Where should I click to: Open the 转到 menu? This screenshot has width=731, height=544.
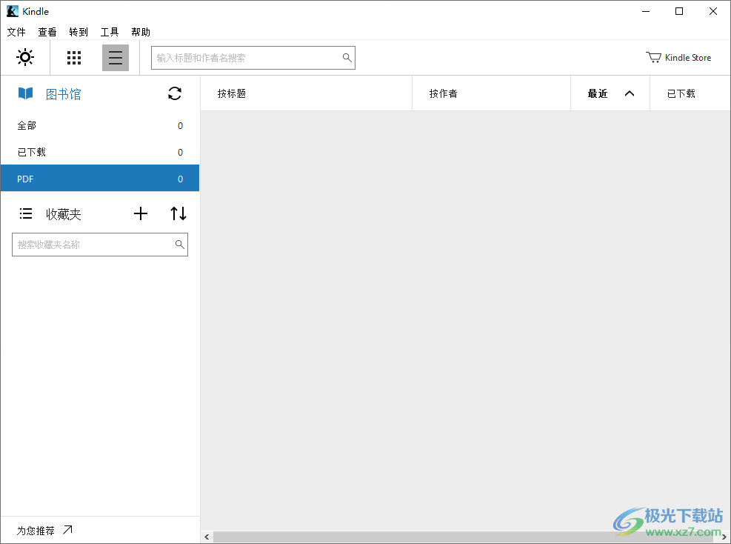pos(79,32)
